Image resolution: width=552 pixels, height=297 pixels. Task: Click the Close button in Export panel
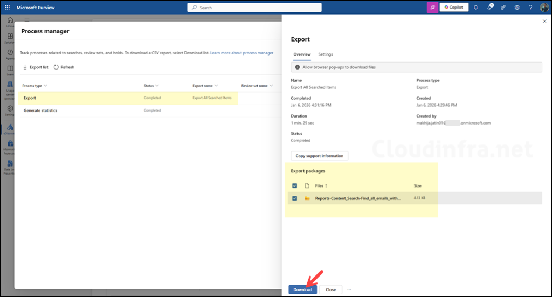tap(330, 289)
